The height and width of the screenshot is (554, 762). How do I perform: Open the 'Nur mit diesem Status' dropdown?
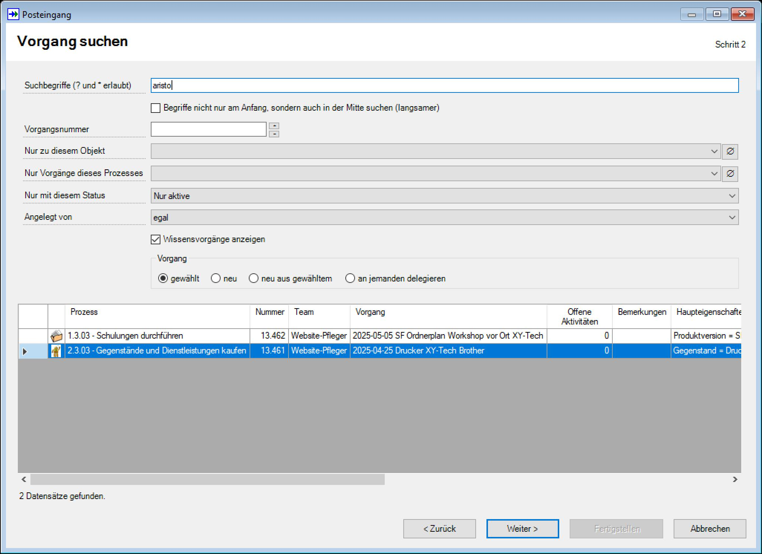click(444, 196)
